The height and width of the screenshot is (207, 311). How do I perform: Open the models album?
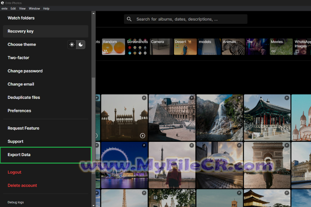[209, 47]
